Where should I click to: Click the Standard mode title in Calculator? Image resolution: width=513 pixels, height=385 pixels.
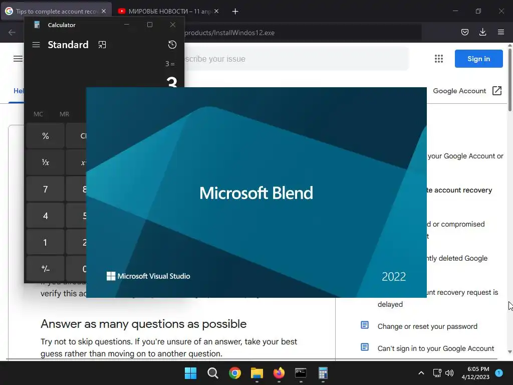[68, 45]
